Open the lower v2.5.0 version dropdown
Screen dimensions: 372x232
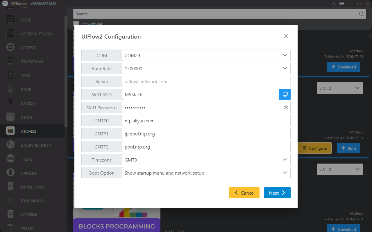340,169
